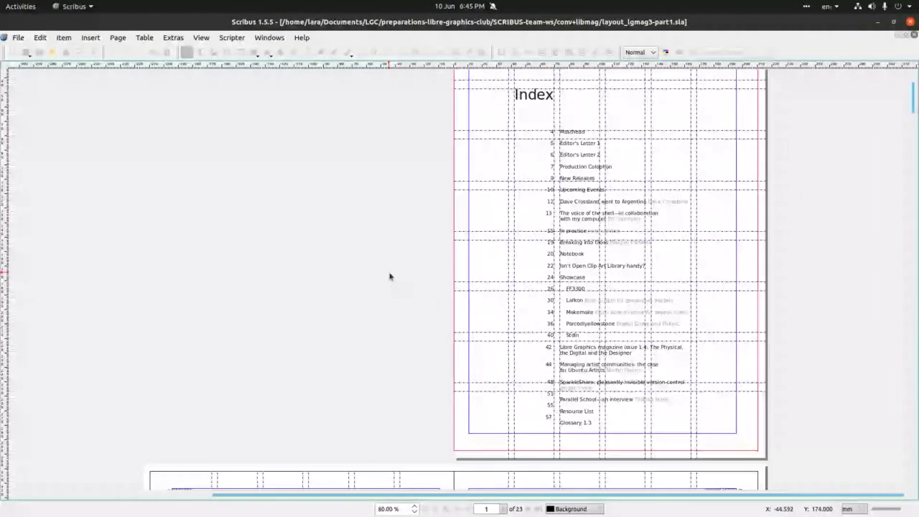
Task: Open the Insert menu
Action: coord(90,37)
